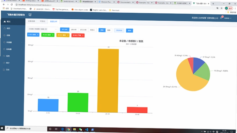
Task: Open the 统计 statistics pie icon in sidebar
Action: [4, 63]
